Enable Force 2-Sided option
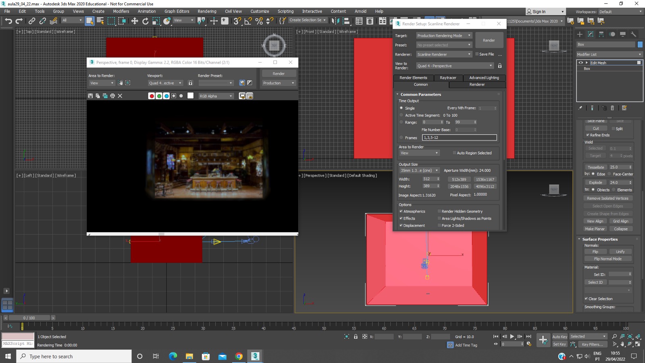 point(439,225)
